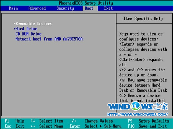Select Network boot from AMD Am79C970A

tap(49, 39)
